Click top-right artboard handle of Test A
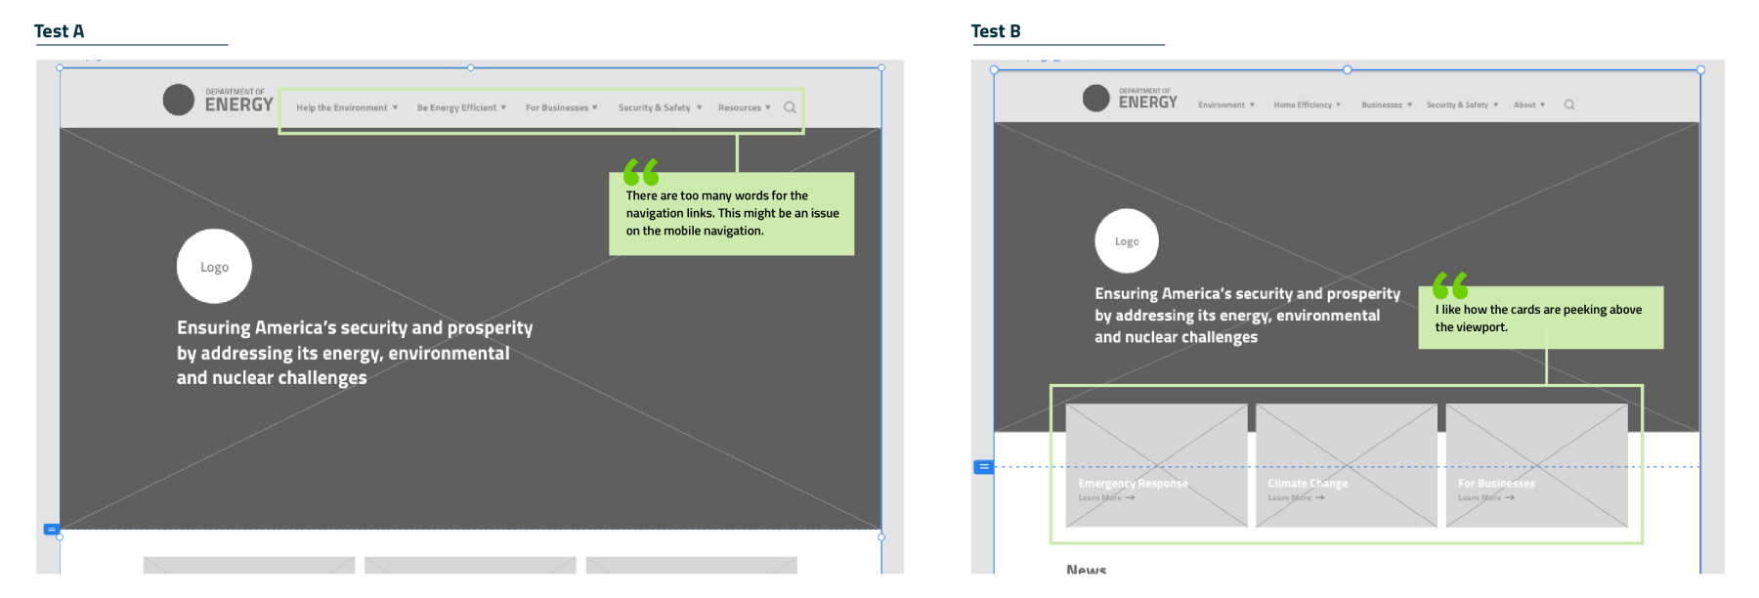Viewport: 1759px width, 598px height. (x=881, y=67)
